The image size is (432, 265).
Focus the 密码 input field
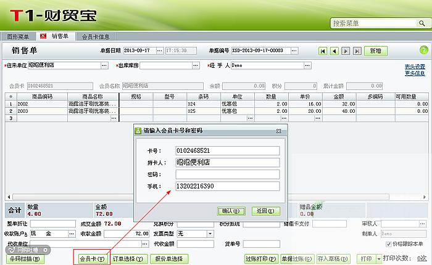(x=227, y=174)
